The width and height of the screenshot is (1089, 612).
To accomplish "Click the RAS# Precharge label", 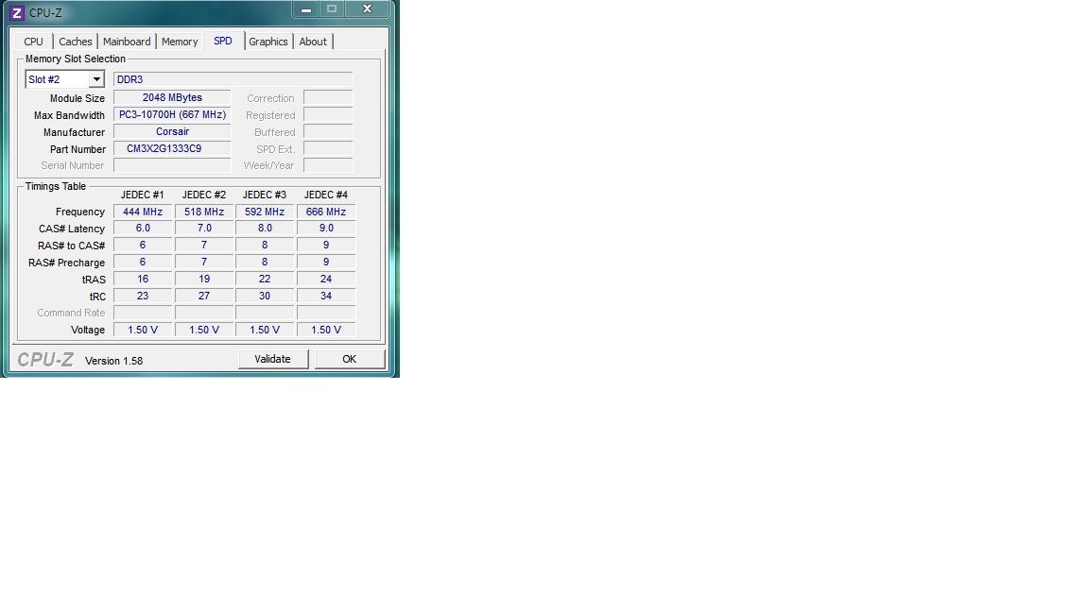I will click(x=67, y=263).
